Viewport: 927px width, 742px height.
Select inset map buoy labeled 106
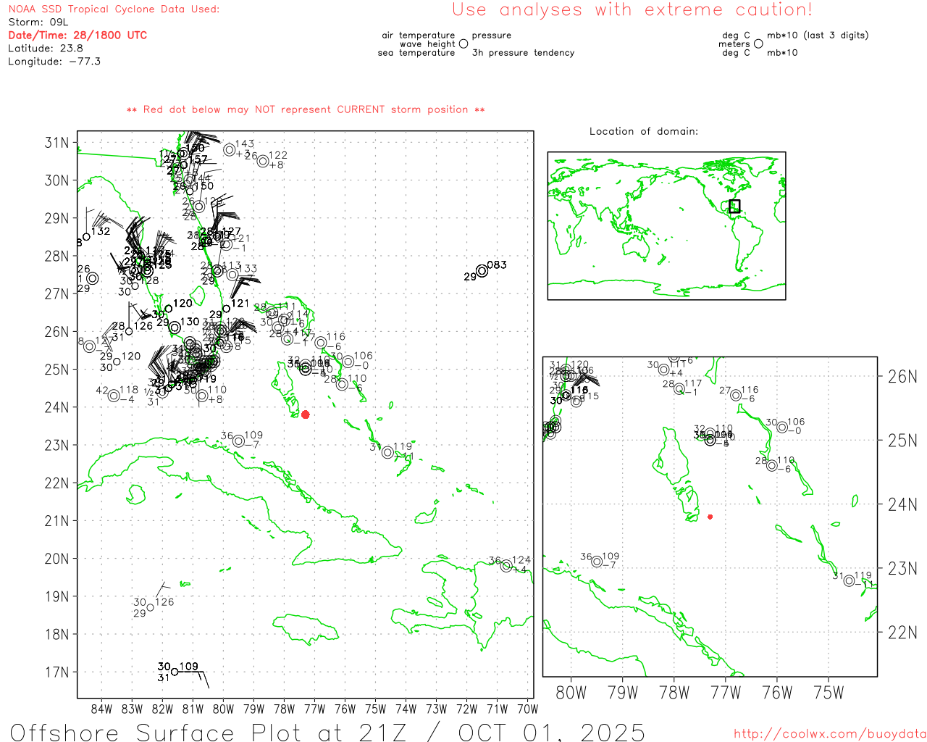(782, 428)
